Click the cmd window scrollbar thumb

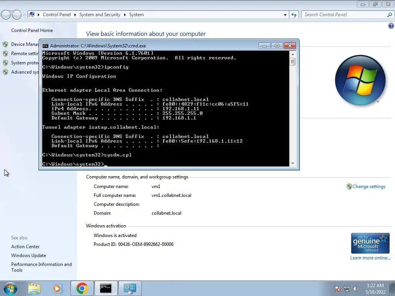pyautogui.click(x=293, y=62)
